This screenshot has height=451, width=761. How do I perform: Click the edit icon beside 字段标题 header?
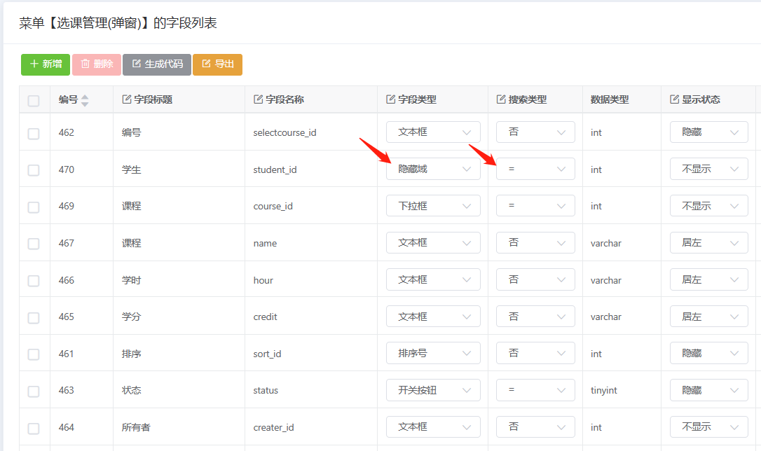click(x=127, y=99)
